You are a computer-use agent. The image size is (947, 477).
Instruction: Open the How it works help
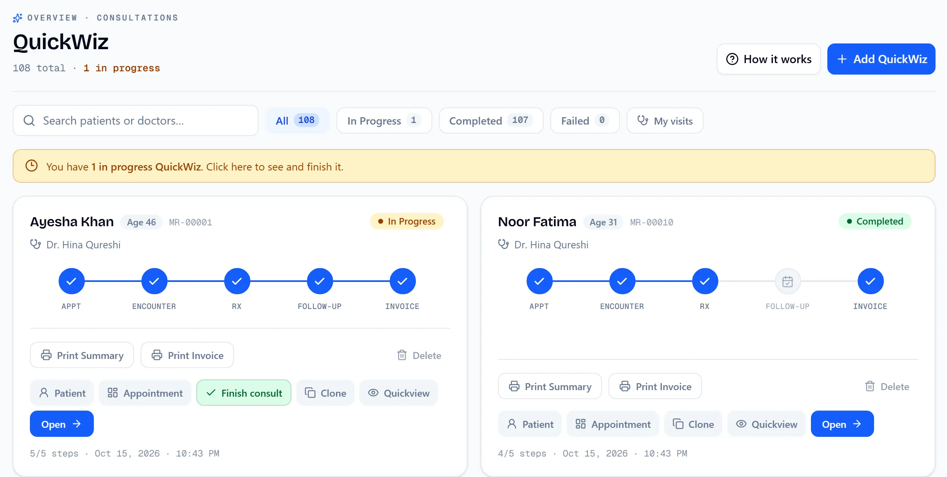pos(768,59)
